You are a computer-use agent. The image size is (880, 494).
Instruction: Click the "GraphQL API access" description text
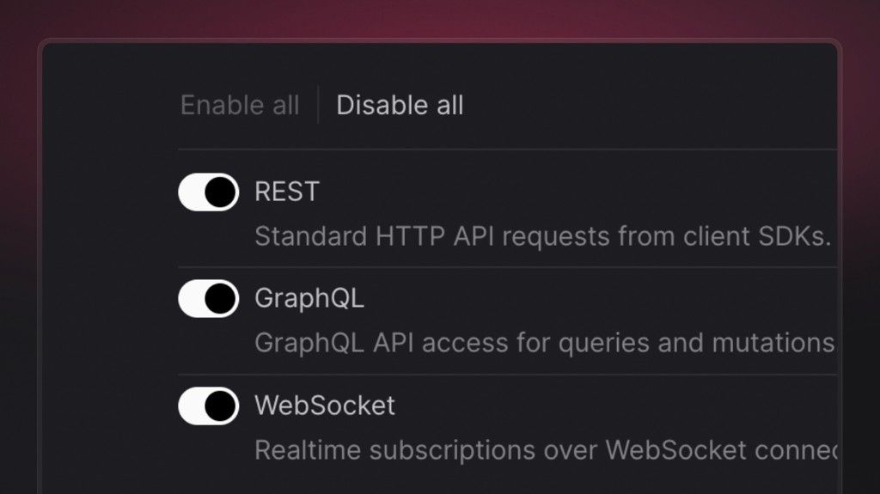pos(543,343)
